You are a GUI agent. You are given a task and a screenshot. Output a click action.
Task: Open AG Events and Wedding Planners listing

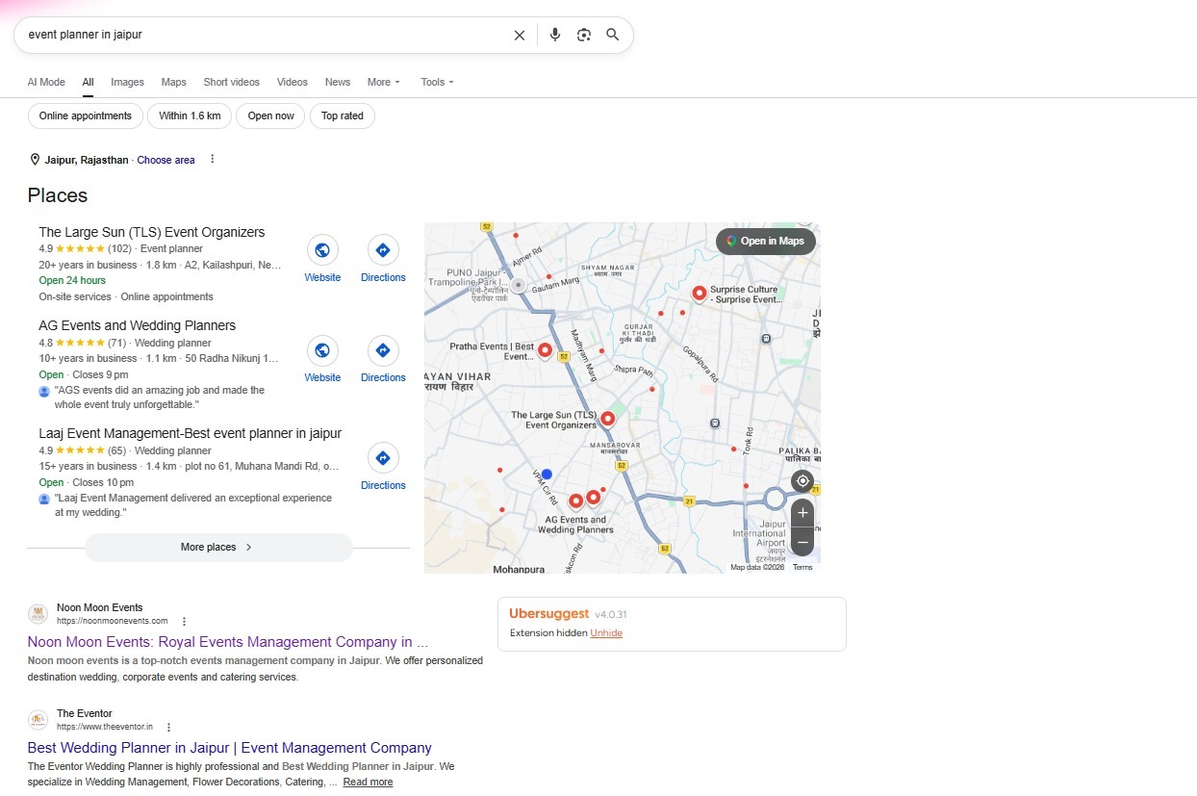[138, 325]
